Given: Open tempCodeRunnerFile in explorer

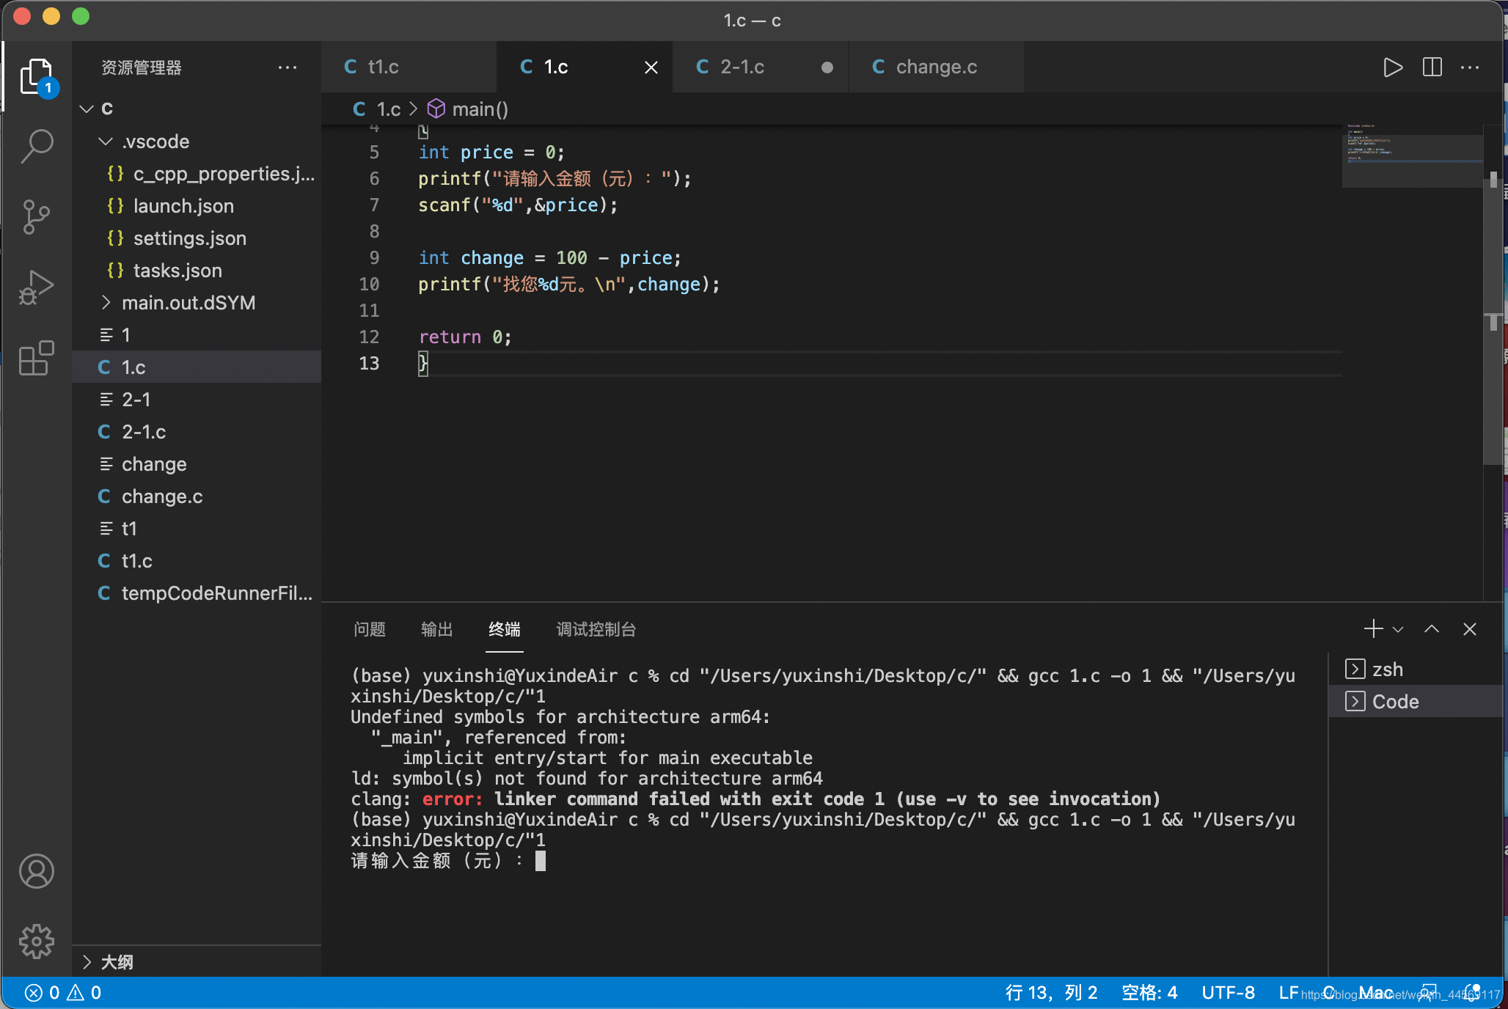Looking at the screenshot, I should click(x=197, y=592).
